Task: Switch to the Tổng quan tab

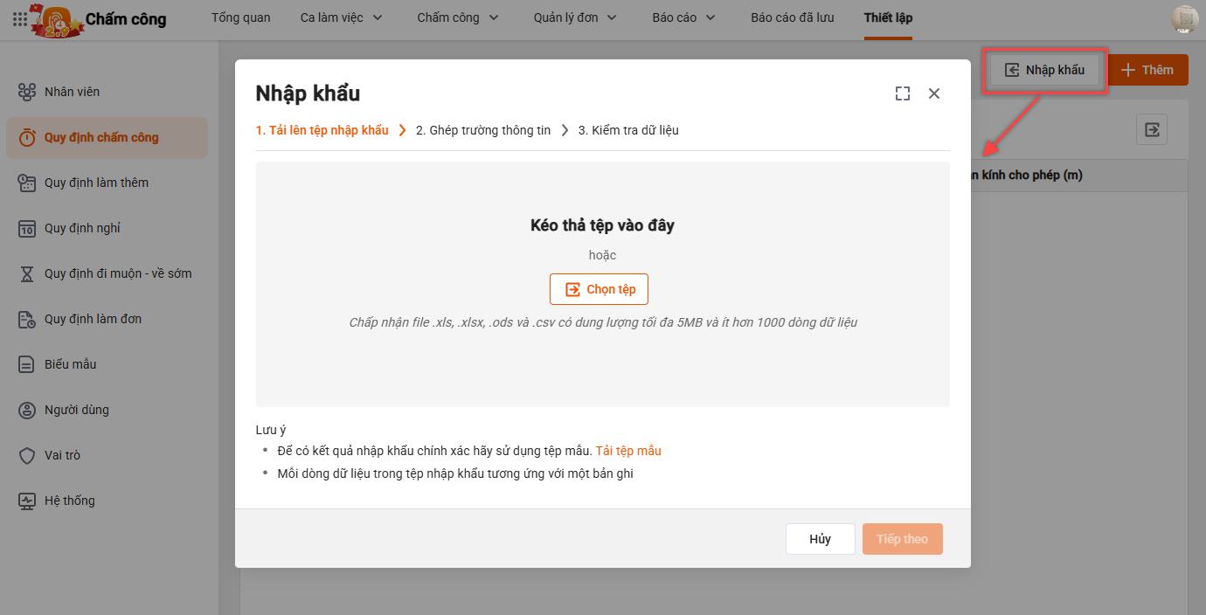Action: pyautogui.click(x=241, y=17)
